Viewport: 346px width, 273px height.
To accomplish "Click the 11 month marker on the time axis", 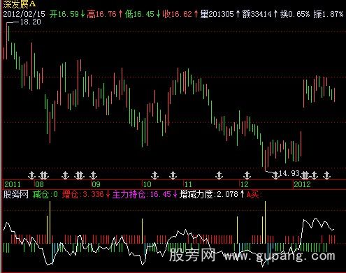I will click(188, 184).
